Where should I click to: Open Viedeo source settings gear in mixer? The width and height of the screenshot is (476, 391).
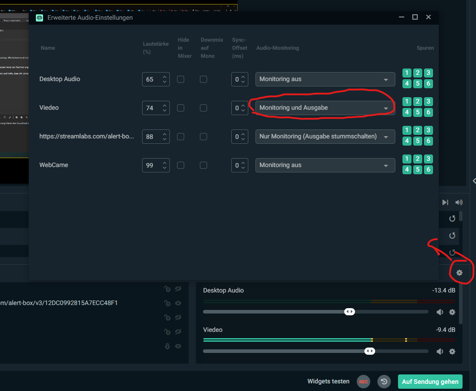click(452, 352)
